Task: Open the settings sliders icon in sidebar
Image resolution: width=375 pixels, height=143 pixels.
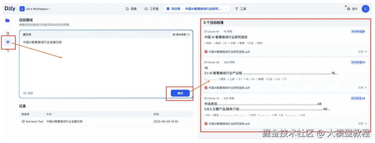Action: pyautogui.click(x=8, y=50)
